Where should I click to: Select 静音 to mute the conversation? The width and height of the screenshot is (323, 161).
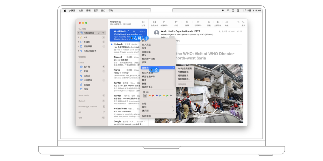[144, 80]
